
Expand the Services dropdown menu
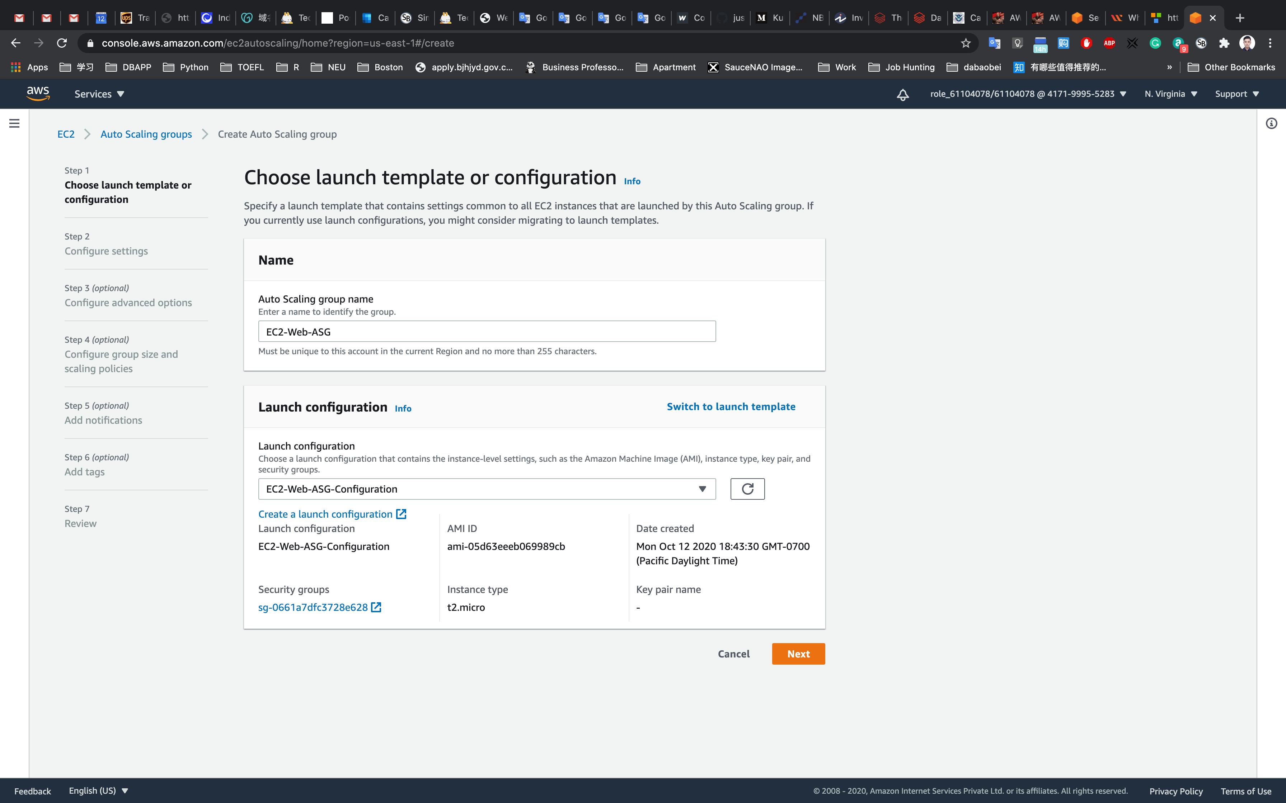point(99,94)
